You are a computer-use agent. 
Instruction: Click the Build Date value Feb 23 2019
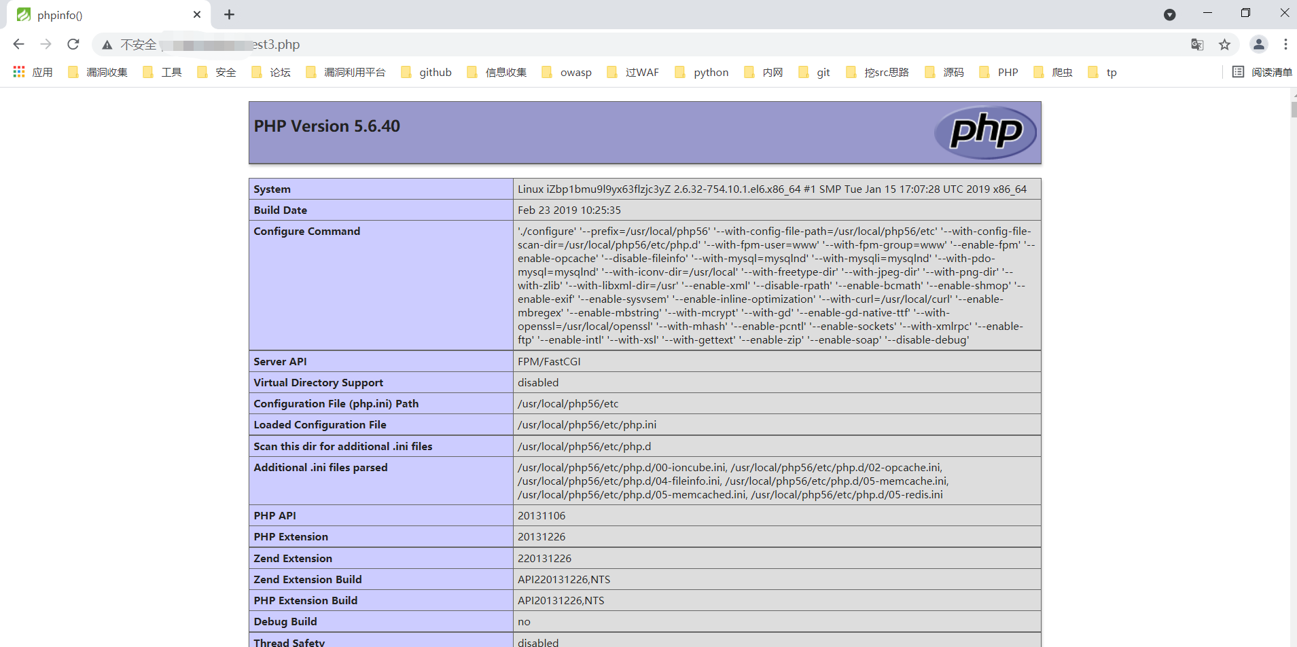569,210
